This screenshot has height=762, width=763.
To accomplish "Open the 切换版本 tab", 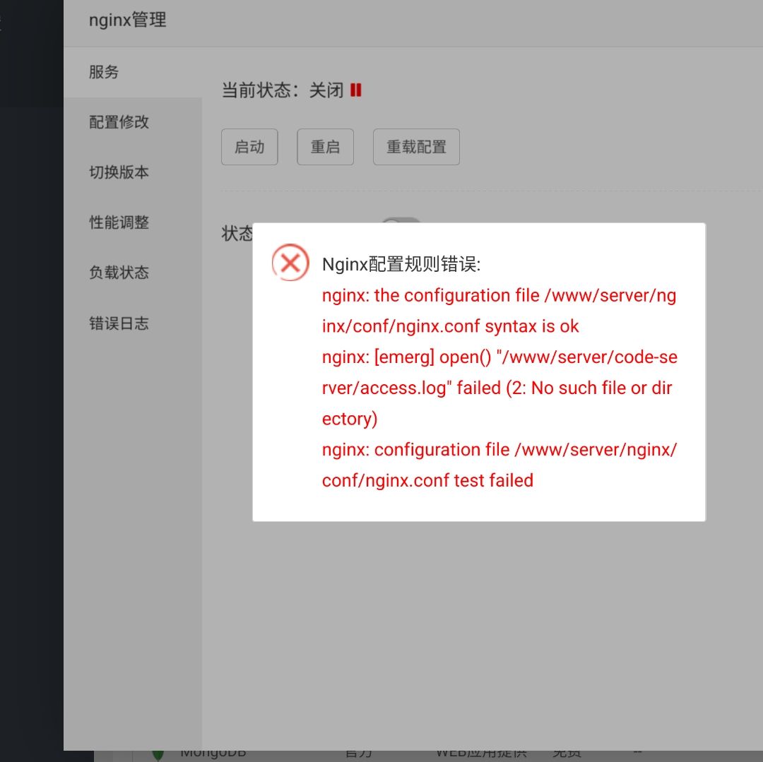I will tap(132, 172).
